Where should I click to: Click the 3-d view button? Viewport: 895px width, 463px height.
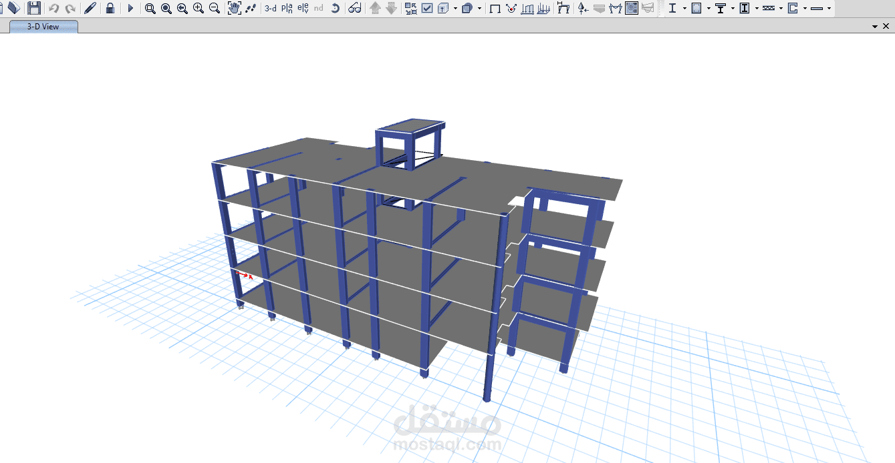[x=272, y=8]
